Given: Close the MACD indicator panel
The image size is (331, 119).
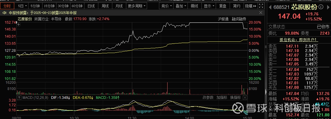Looking at the screenshot, I should [x=245, y=97].
